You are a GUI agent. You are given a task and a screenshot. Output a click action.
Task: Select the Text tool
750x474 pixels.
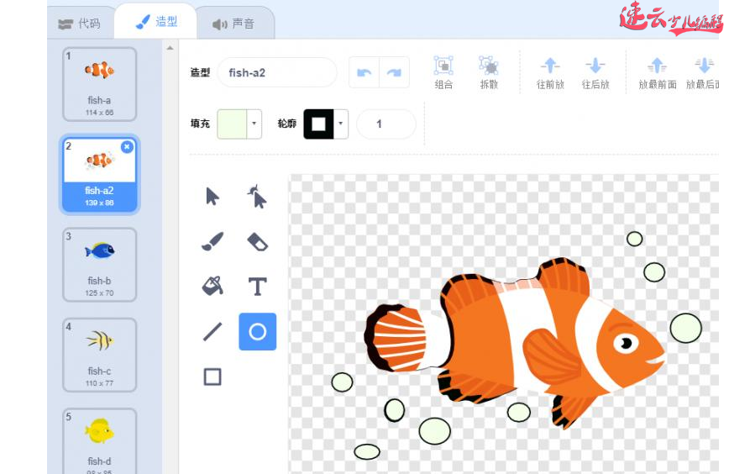pos(257,287)
